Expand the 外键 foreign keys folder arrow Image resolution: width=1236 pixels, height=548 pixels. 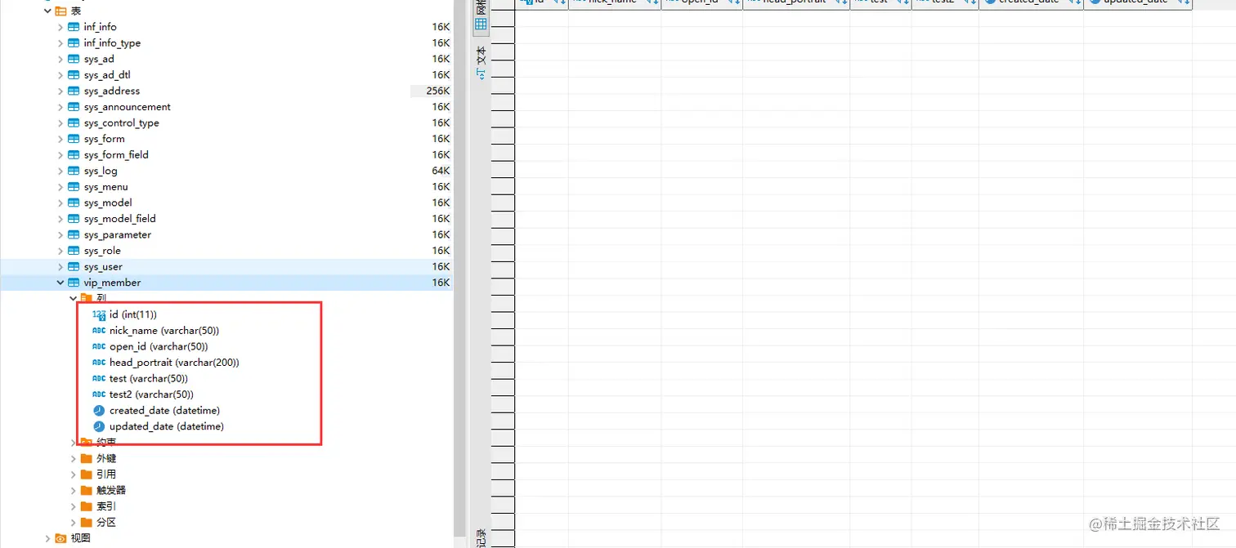pos(74,458)
